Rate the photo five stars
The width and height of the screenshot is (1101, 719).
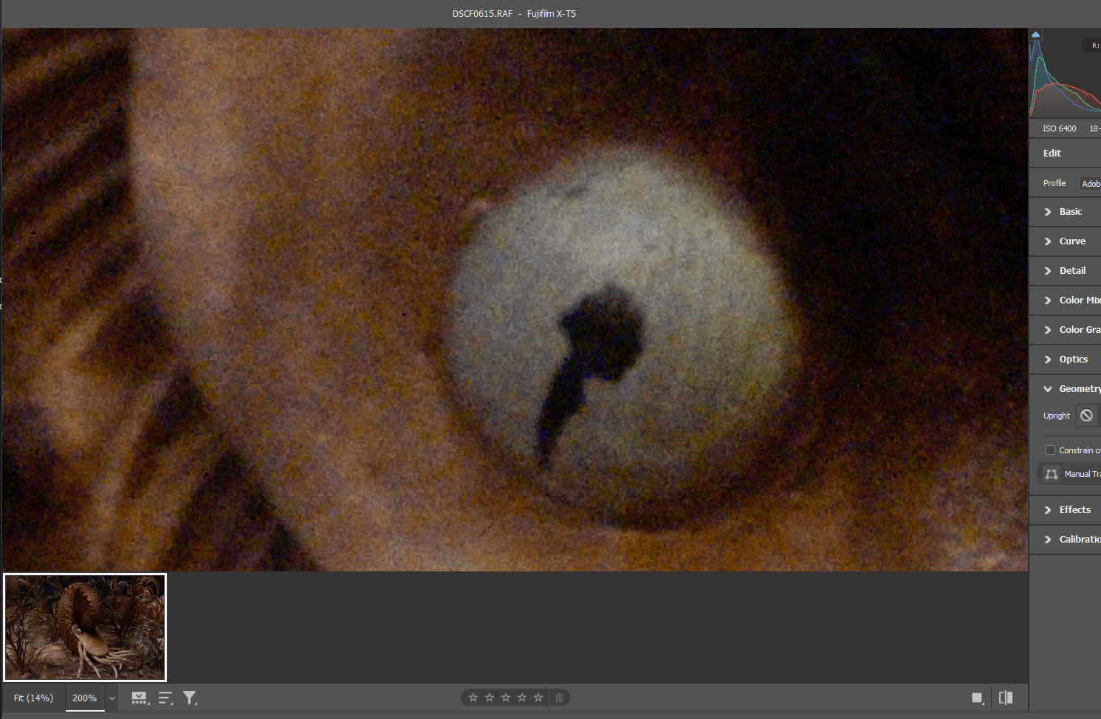tap(538, 698)
